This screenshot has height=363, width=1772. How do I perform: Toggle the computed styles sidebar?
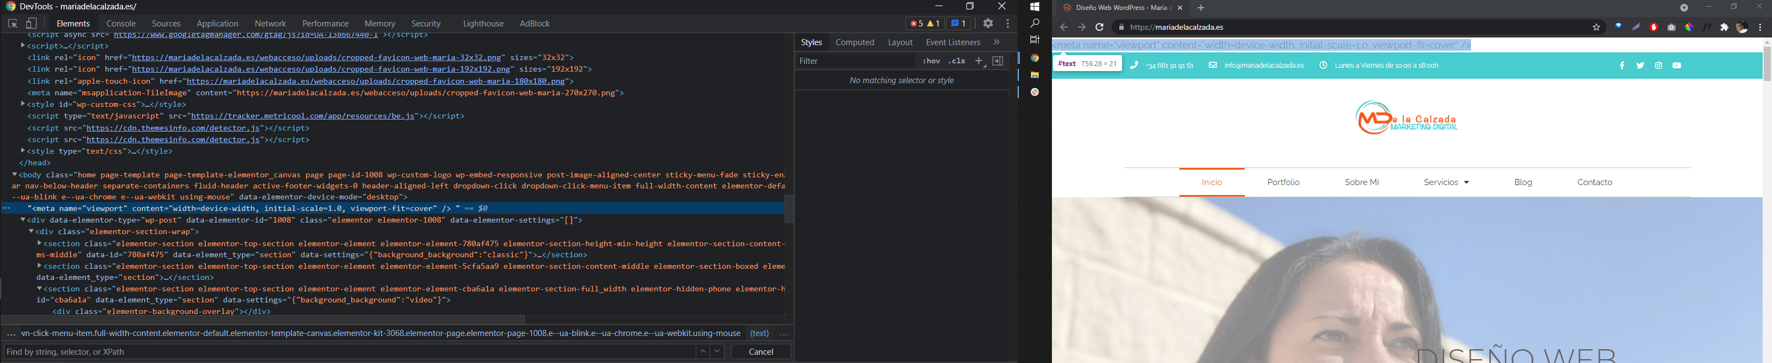tap(998, 62)
